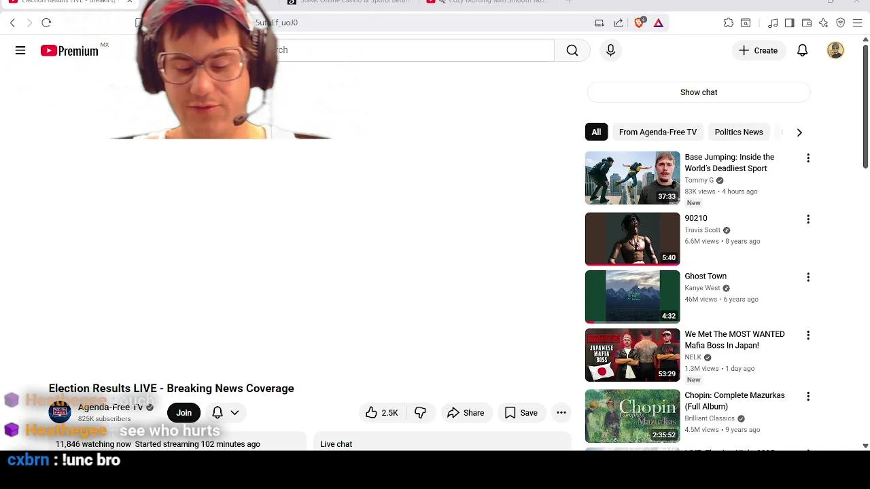Go to the YouTube Premium home logo
The width and height of the screenshot is (870, 489).
(69, 50)
